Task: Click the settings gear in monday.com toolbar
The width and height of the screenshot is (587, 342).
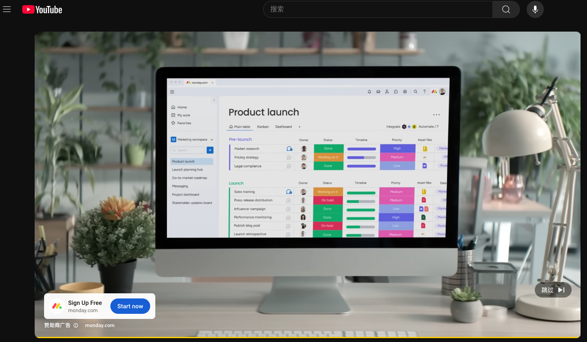Action: pos(405,91)
